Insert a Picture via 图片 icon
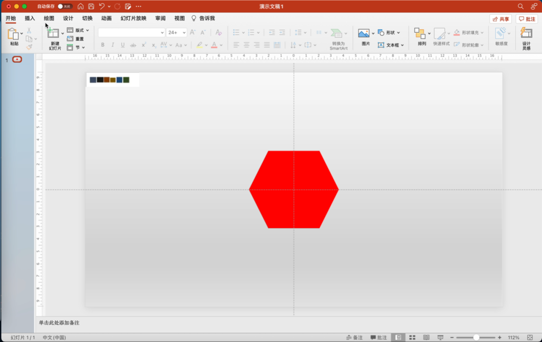Image resolution: width=542 pixels, height=342 pixels. point(364,34)
